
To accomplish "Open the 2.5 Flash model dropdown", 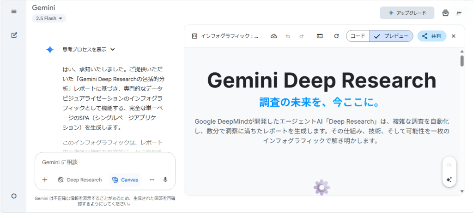I will tap(49, 18).
